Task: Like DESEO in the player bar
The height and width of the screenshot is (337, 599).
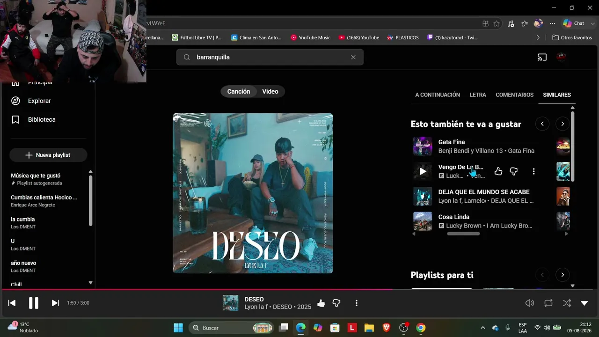Action: (321, 303)
